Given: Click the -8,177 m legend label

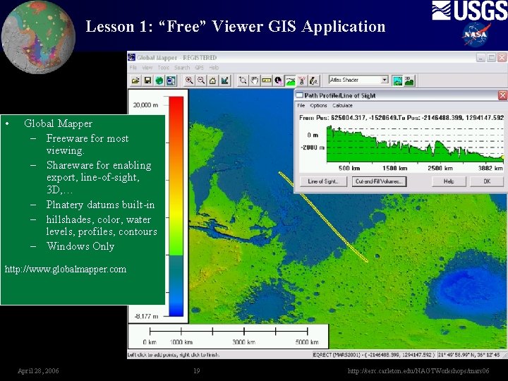Looking at the screenshot, I should 147,316.
